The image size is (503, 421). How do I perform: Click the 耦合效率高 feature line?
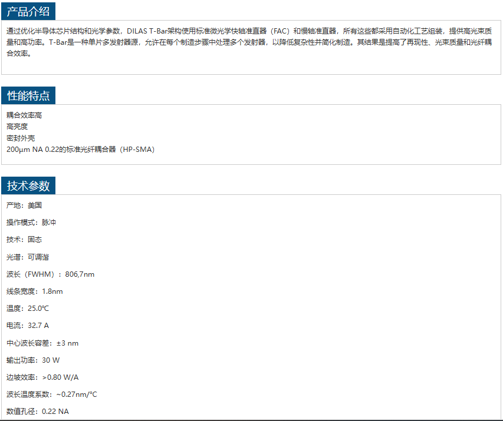tap(24, 115)
